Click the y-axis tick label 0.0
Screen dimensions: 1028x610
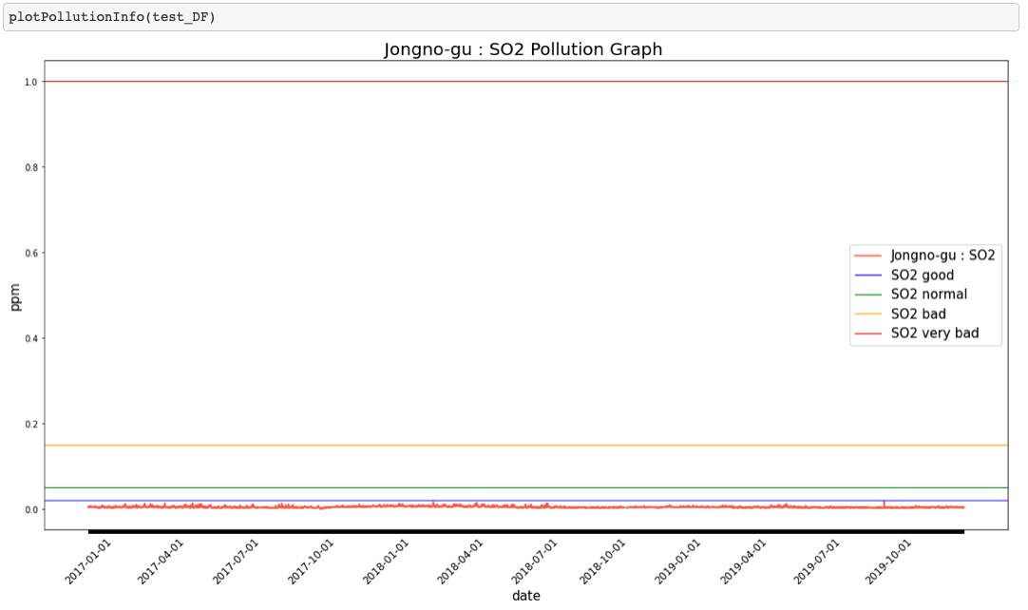(30, 509)
